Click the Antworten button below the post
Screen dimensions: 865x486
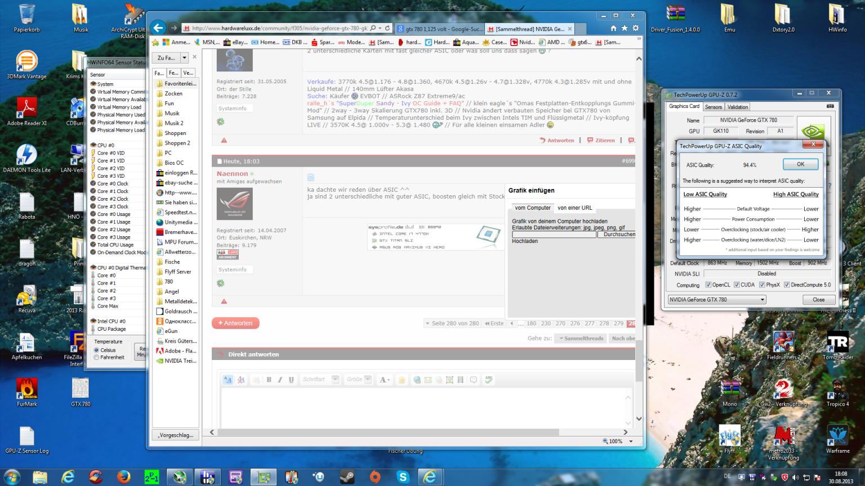coord(235,323)
